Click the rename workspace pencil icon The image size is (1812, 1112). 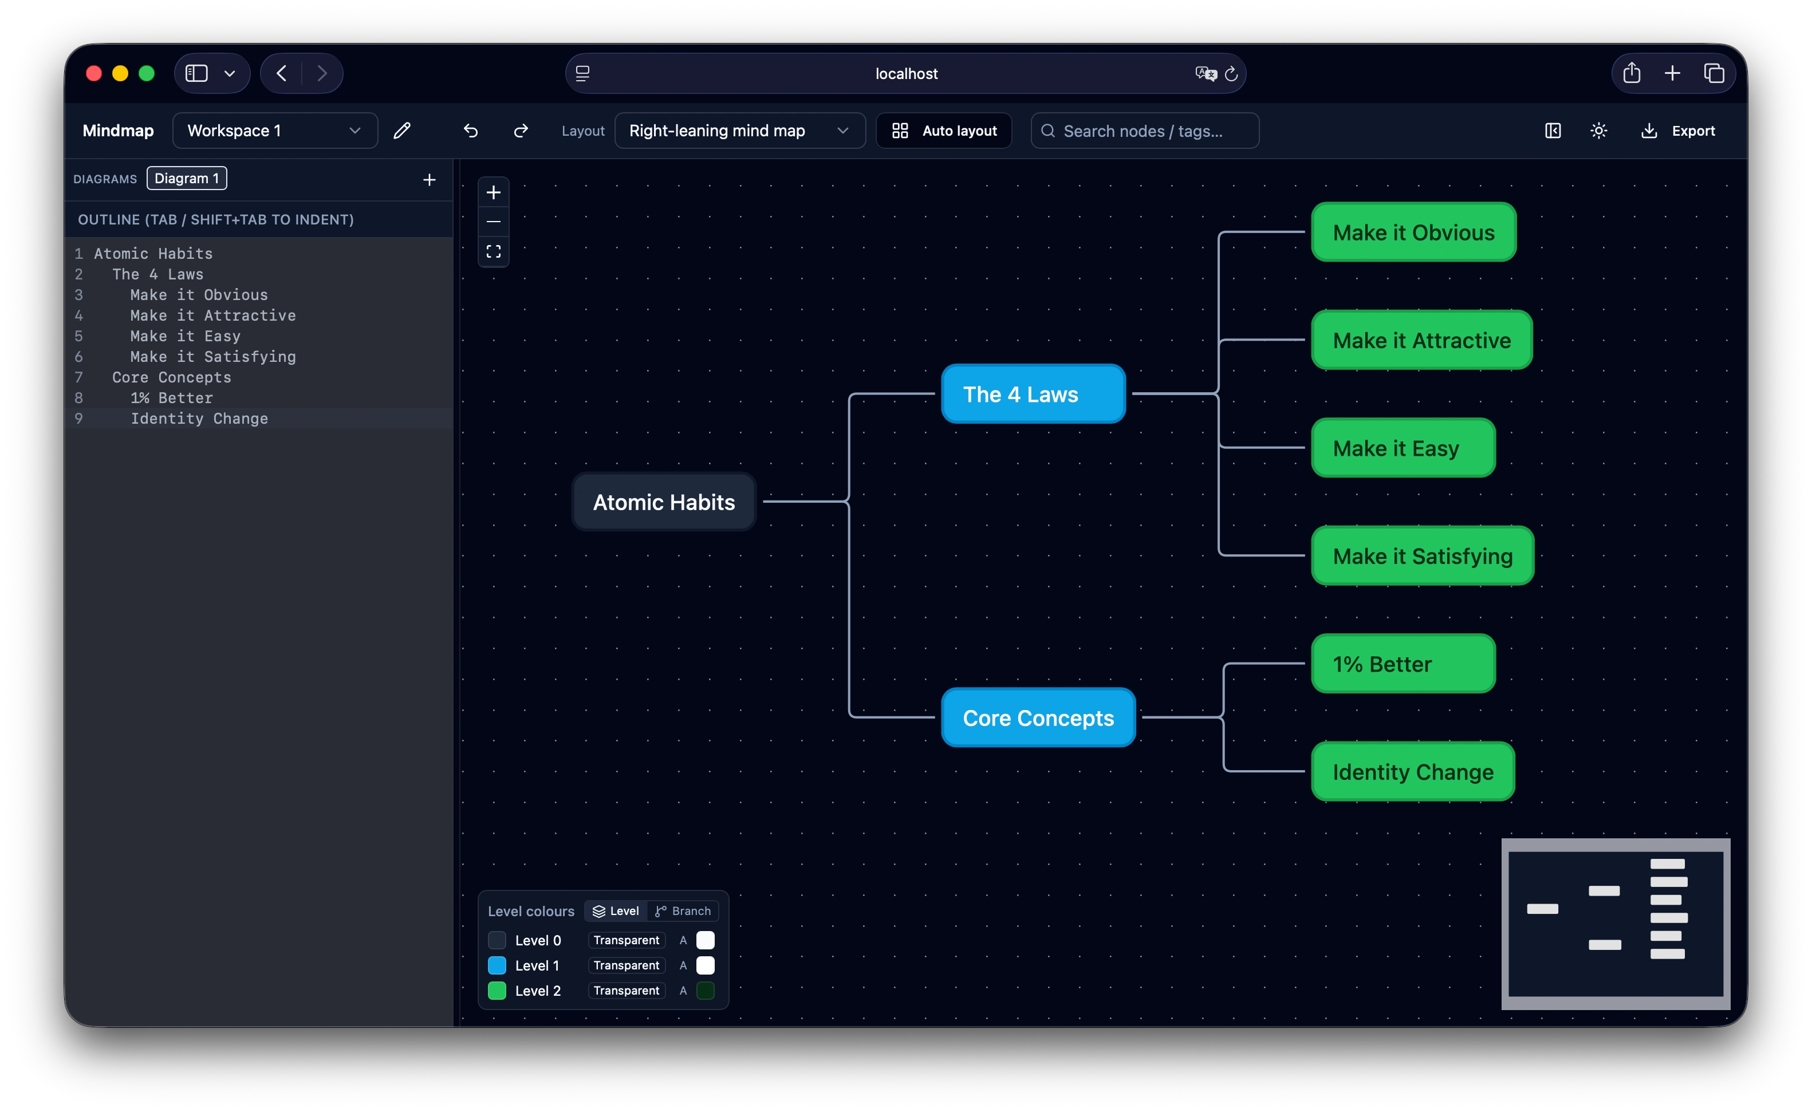click(401, 131)
